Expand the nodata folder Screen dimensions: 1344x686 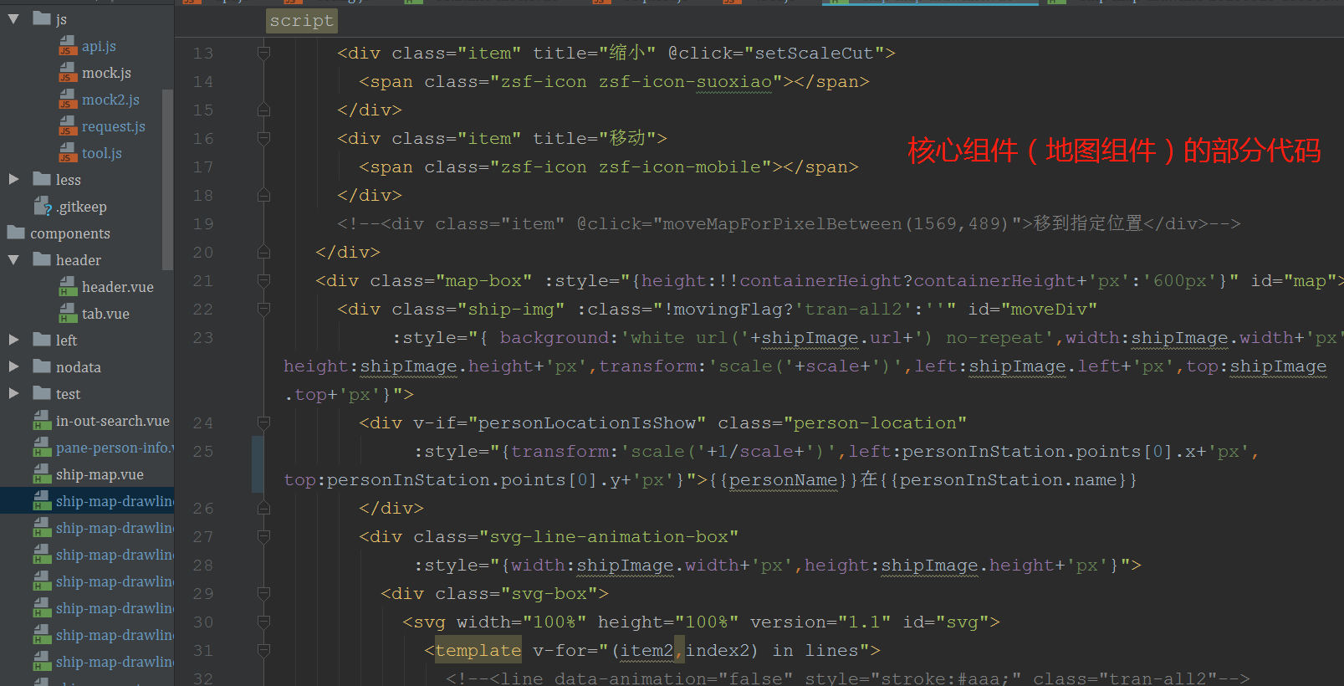pyautogui.click(x=13, y=366)
